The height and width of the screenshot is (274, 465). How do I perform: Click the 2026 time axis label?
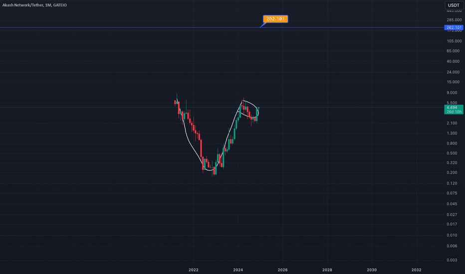[282, 270]
